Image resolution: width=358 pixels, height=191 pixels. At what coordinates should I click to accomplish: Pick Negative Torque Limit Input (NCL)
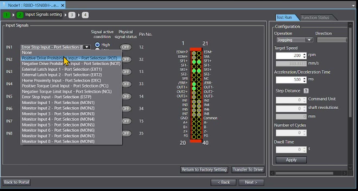[x=71, y=91]
